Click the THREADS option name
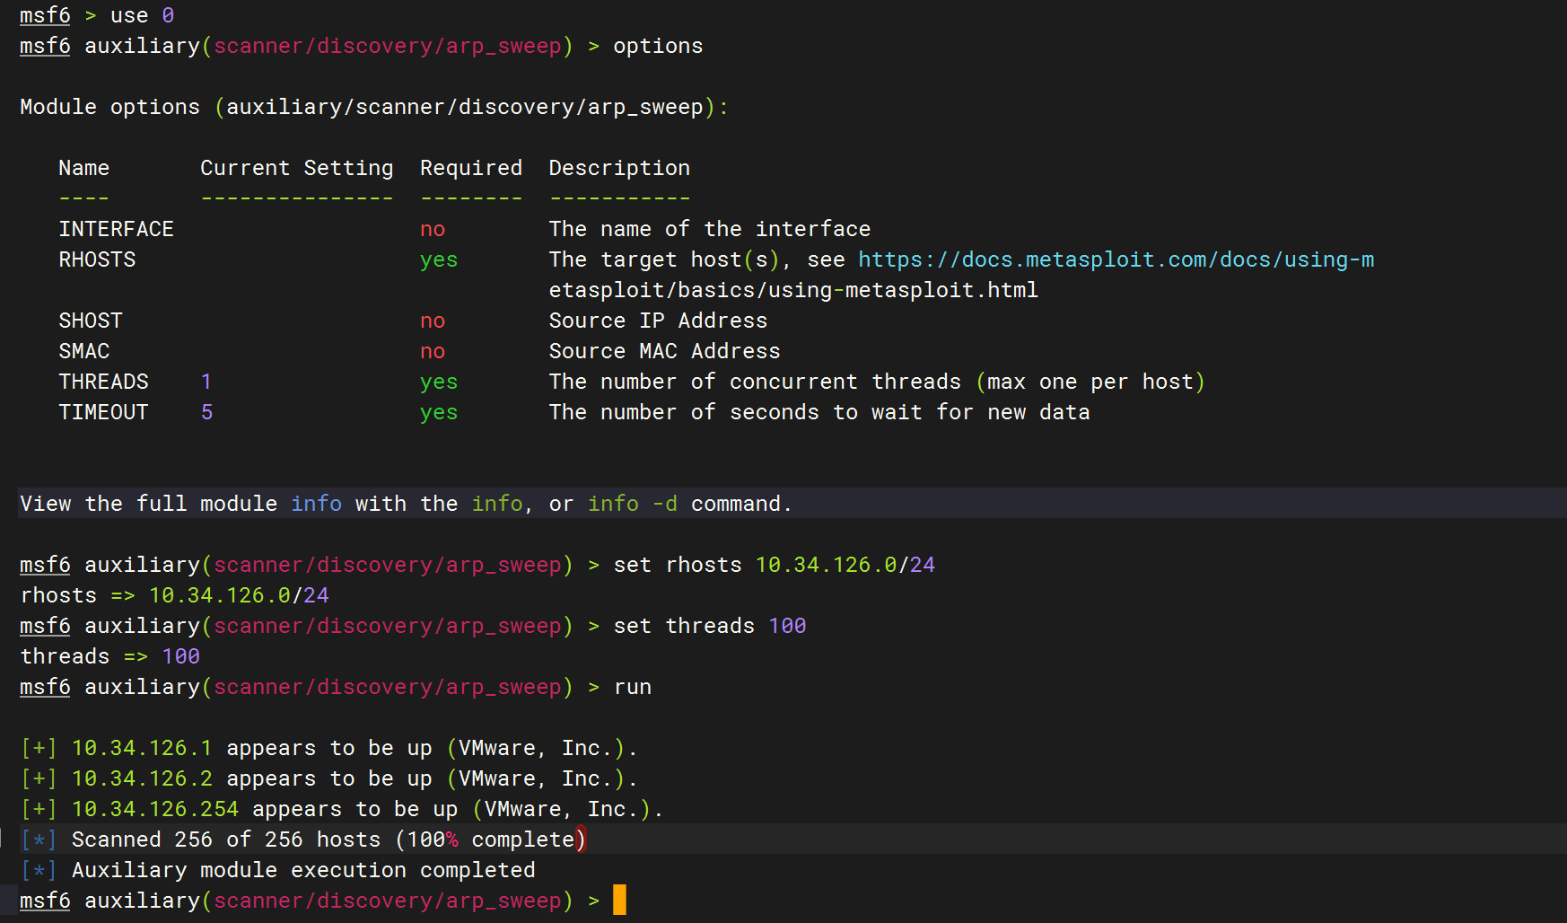The height and width of the screenshot is (923, 1567). tap(103, 382)
